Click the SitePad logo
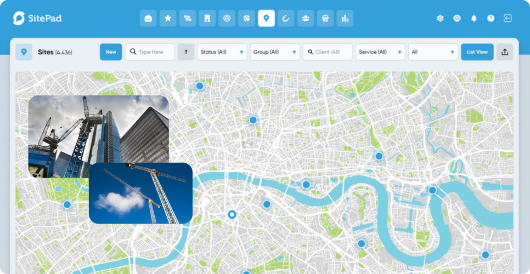The height and width of the screenshot is (274, 530). [37, 18]
